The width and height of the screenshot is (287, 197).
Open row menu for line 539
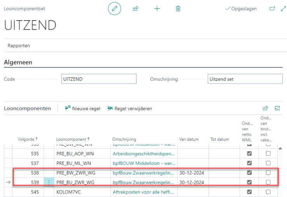tap(49, 182)
